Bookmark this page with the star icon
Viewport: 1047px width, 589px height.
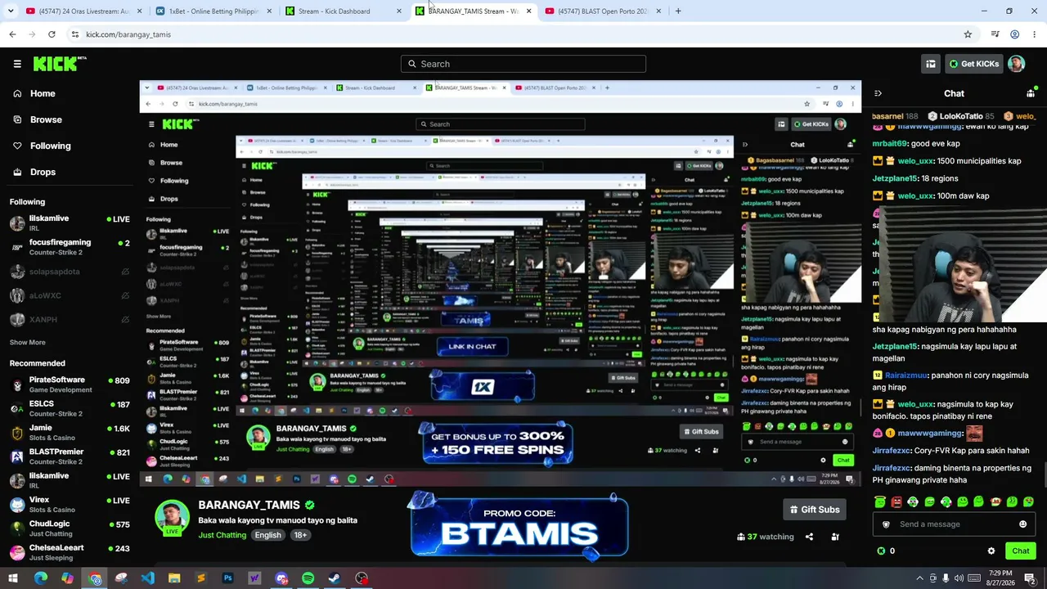pos(968,34)
